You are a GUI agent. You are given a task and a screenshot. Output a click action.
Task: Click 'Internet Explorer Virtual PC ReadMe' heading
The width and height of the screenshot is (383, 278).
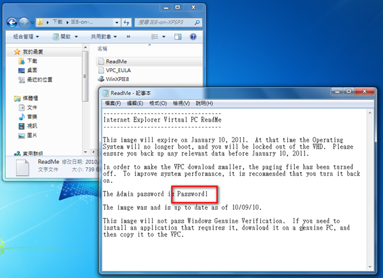[162, 120]
